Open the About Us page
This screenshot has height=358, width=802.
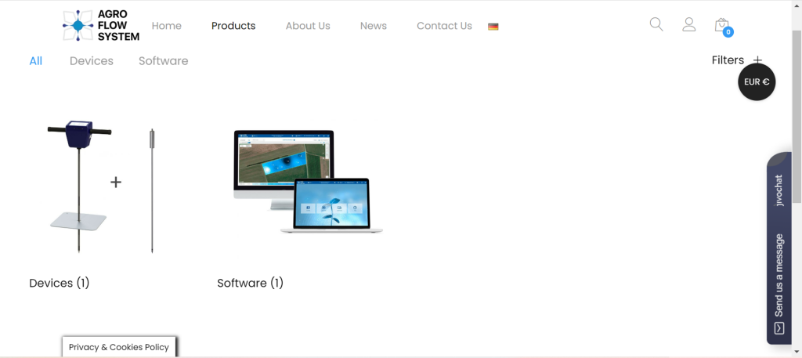308,26
